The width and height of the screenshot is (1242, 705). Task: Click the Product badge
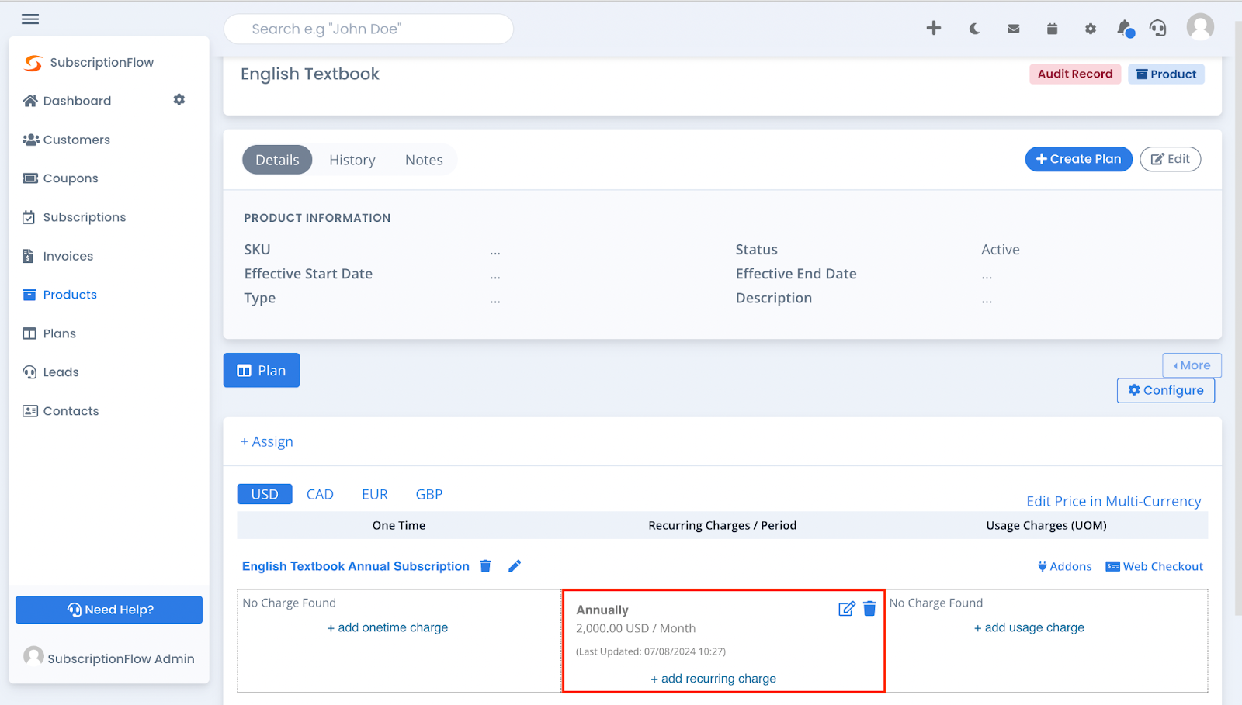[x=1166, y=74]
